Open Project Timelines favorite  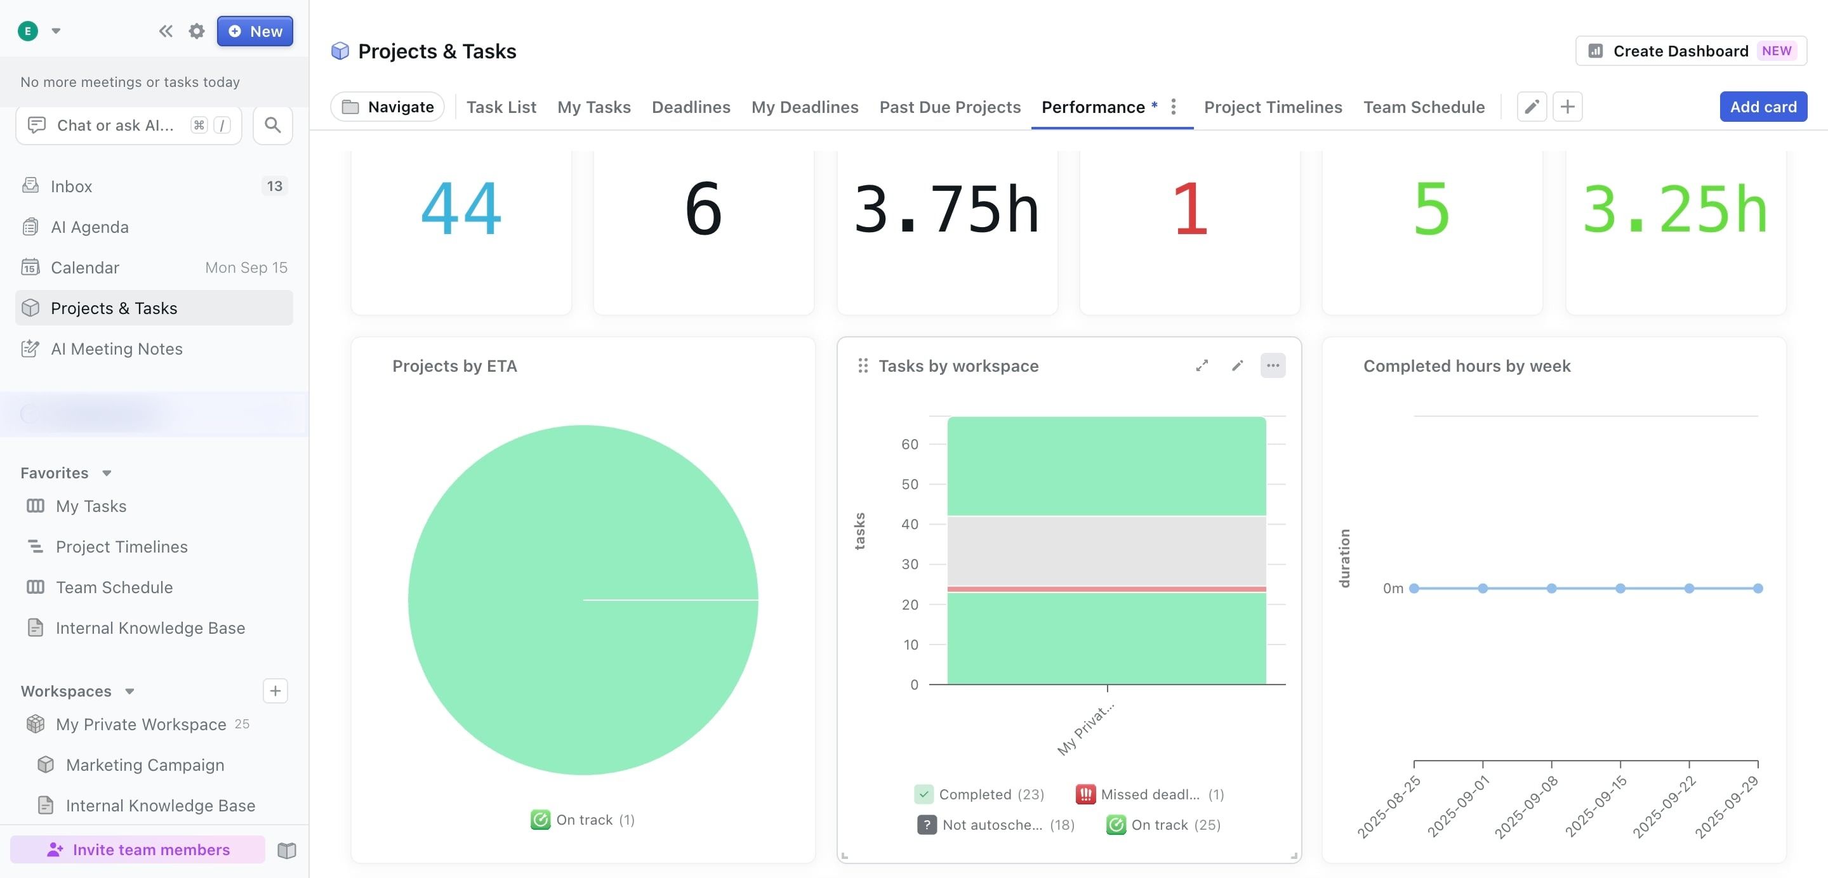121,547
